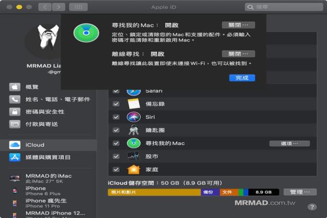This screenshot has height=218, width=327.
Task: Click the 備份 storage bar segment
Action: (210, 192)
